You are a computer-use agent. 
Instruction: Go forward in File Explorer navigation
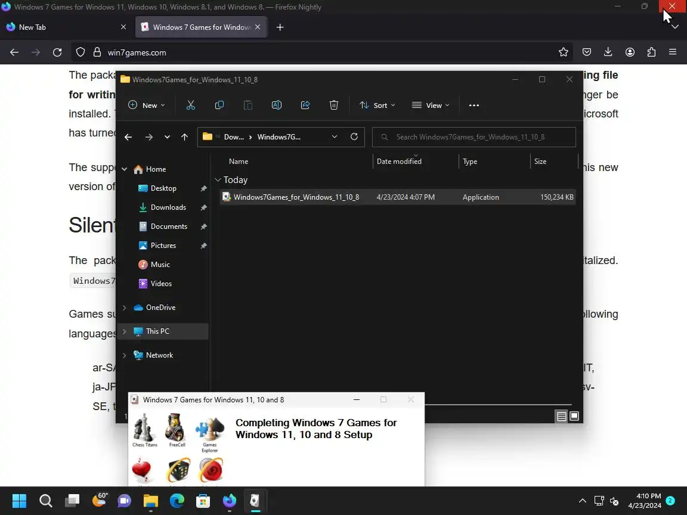point(149,137)
